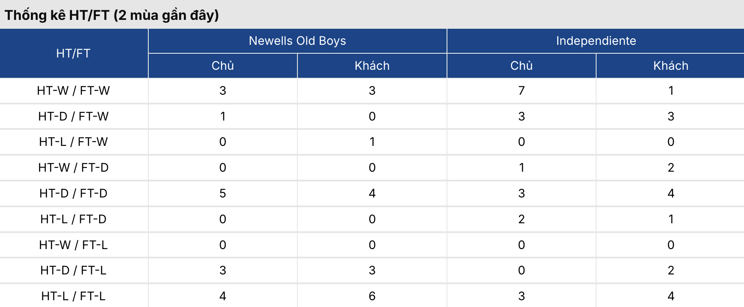Click the HT-W / FT-W row label
744x307 pixels.
pos(73,90)
